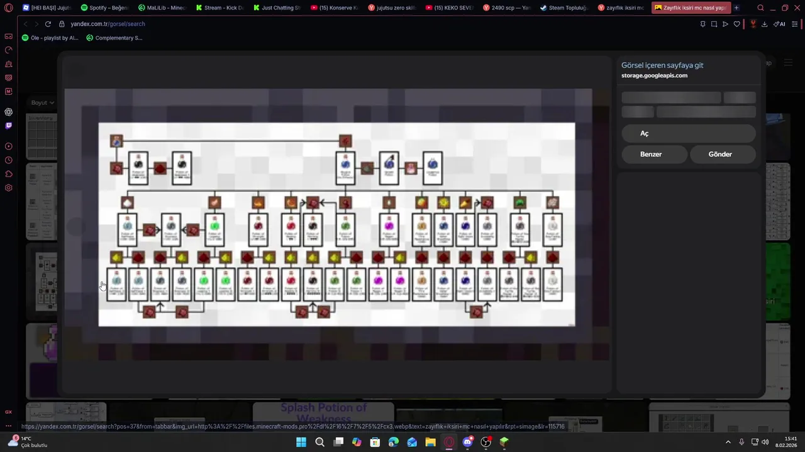The width and height of the screenshot is (805, 452).
Task: Open the sidebar settings gear
Action: [8, 188]
